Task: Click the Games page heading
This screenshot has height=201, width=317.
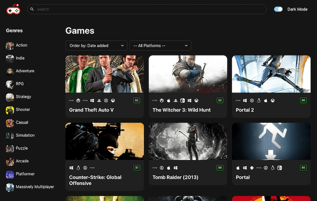Action: tap(80, 31)
